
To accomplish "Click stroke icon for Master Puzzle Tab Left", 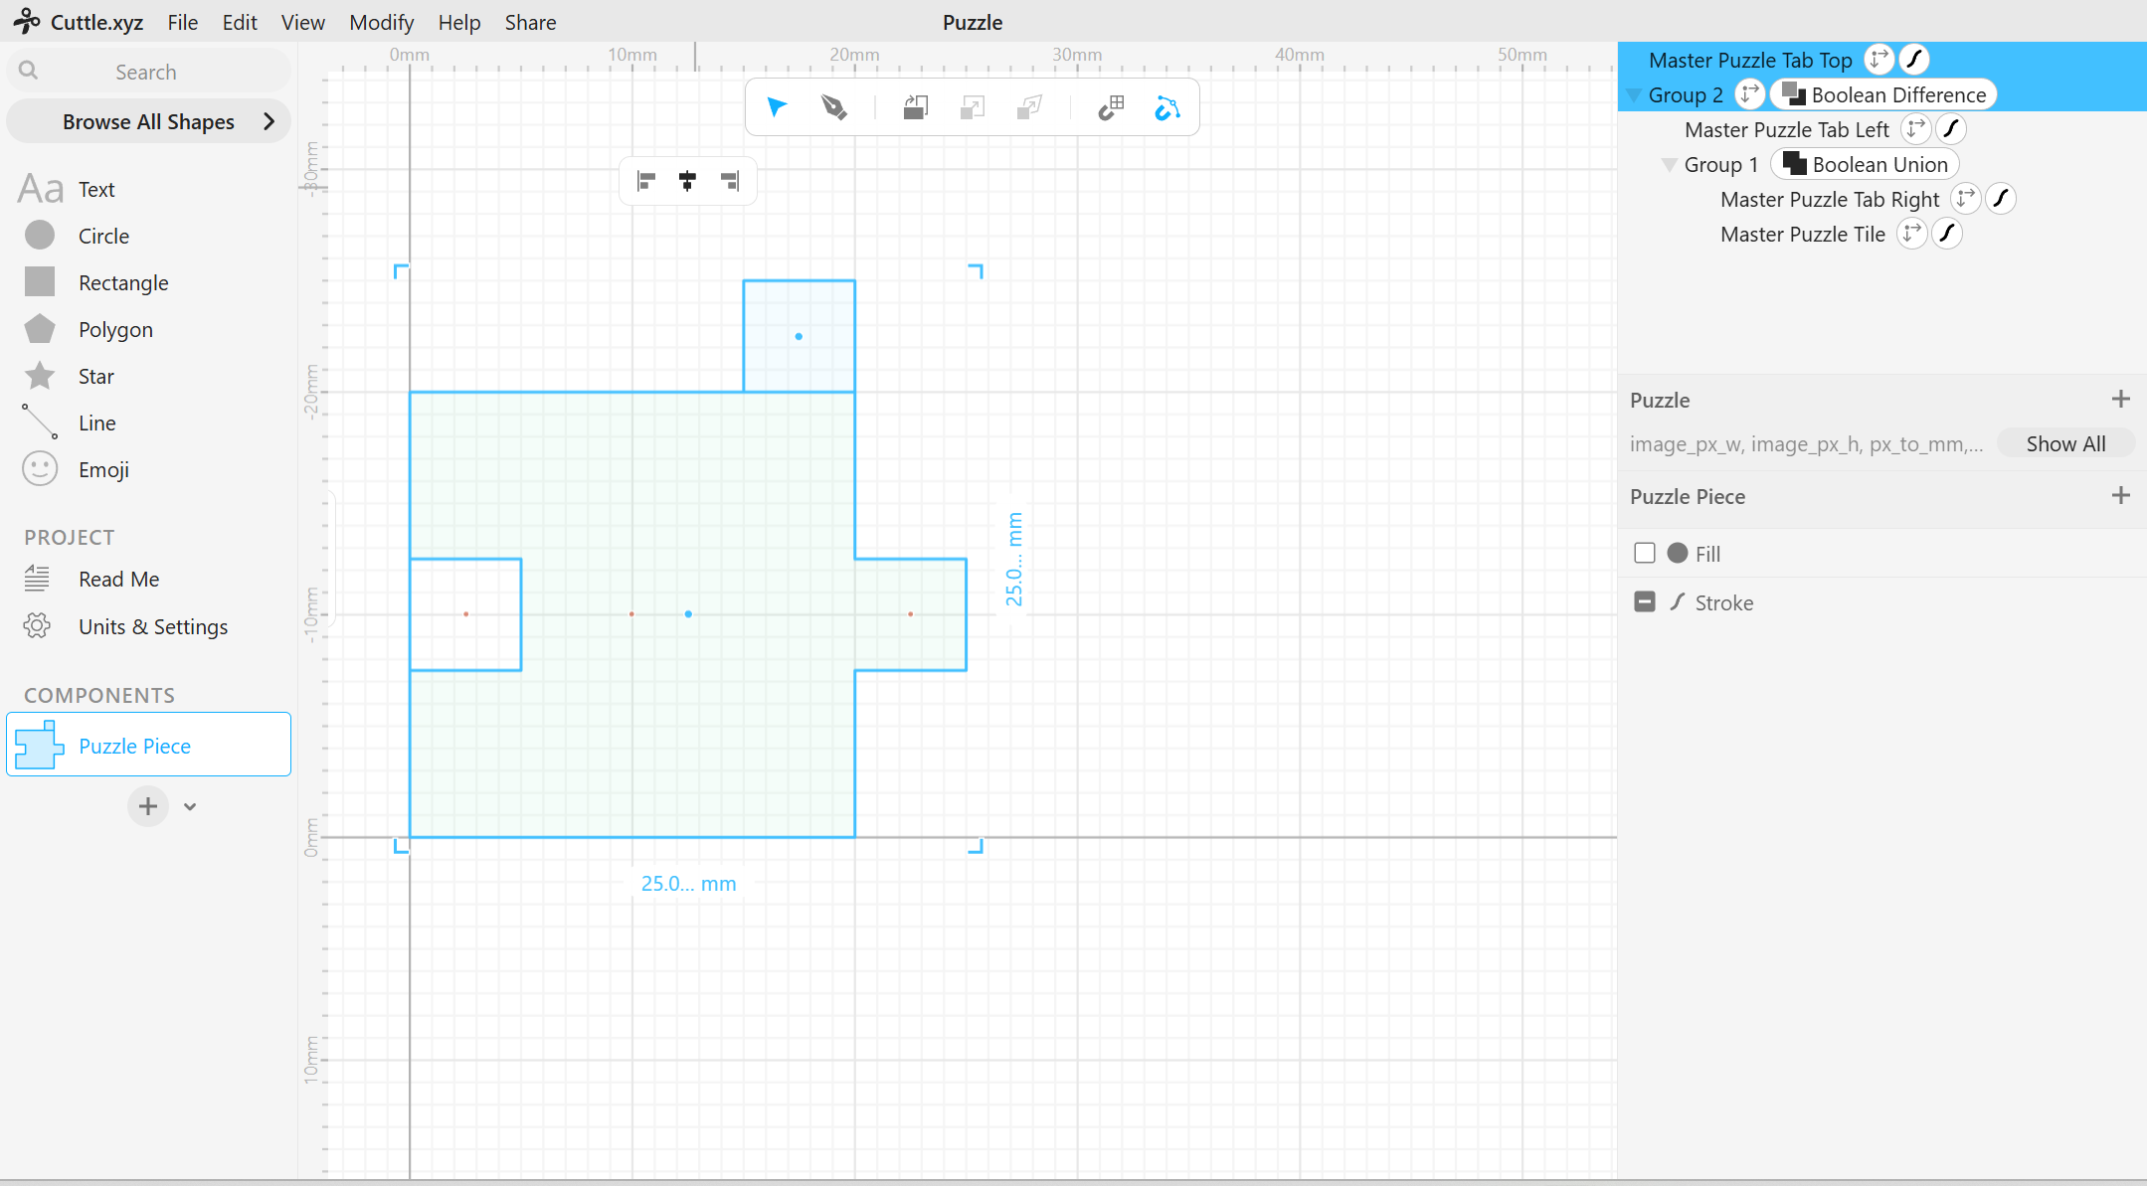I will click(x=1951, y=129).
